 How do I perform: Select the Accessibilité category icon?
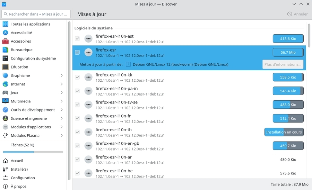[x=5, y=33]
